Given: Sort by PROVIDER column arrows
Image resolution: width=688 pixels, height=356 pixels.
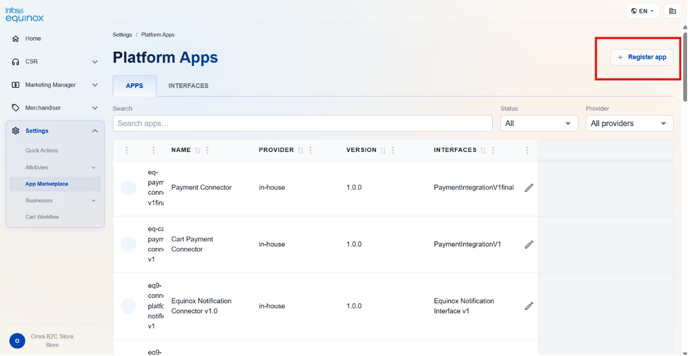Looking at the screenshot, I should pyautogui.click(x=300, y=151).
